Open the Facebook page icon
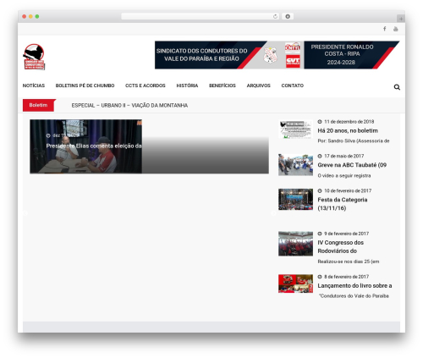The image size is (423, 358). pos(385,29)
